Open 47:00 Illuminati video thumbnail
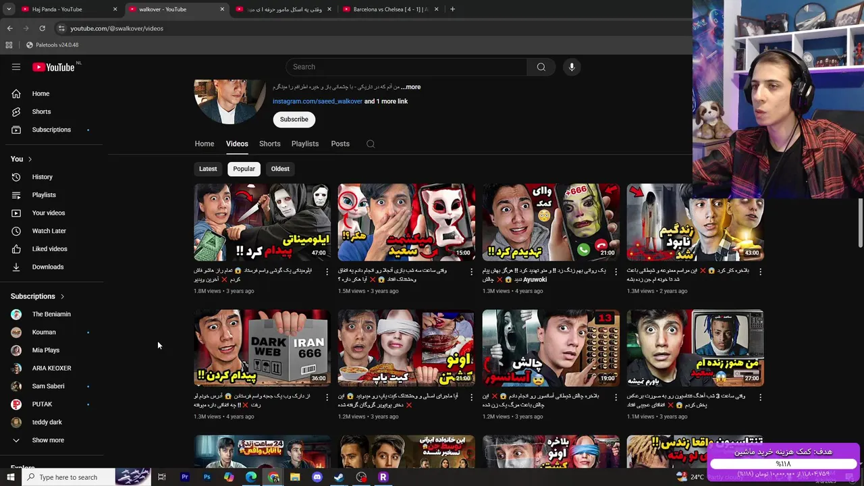 tap(263, 222)
